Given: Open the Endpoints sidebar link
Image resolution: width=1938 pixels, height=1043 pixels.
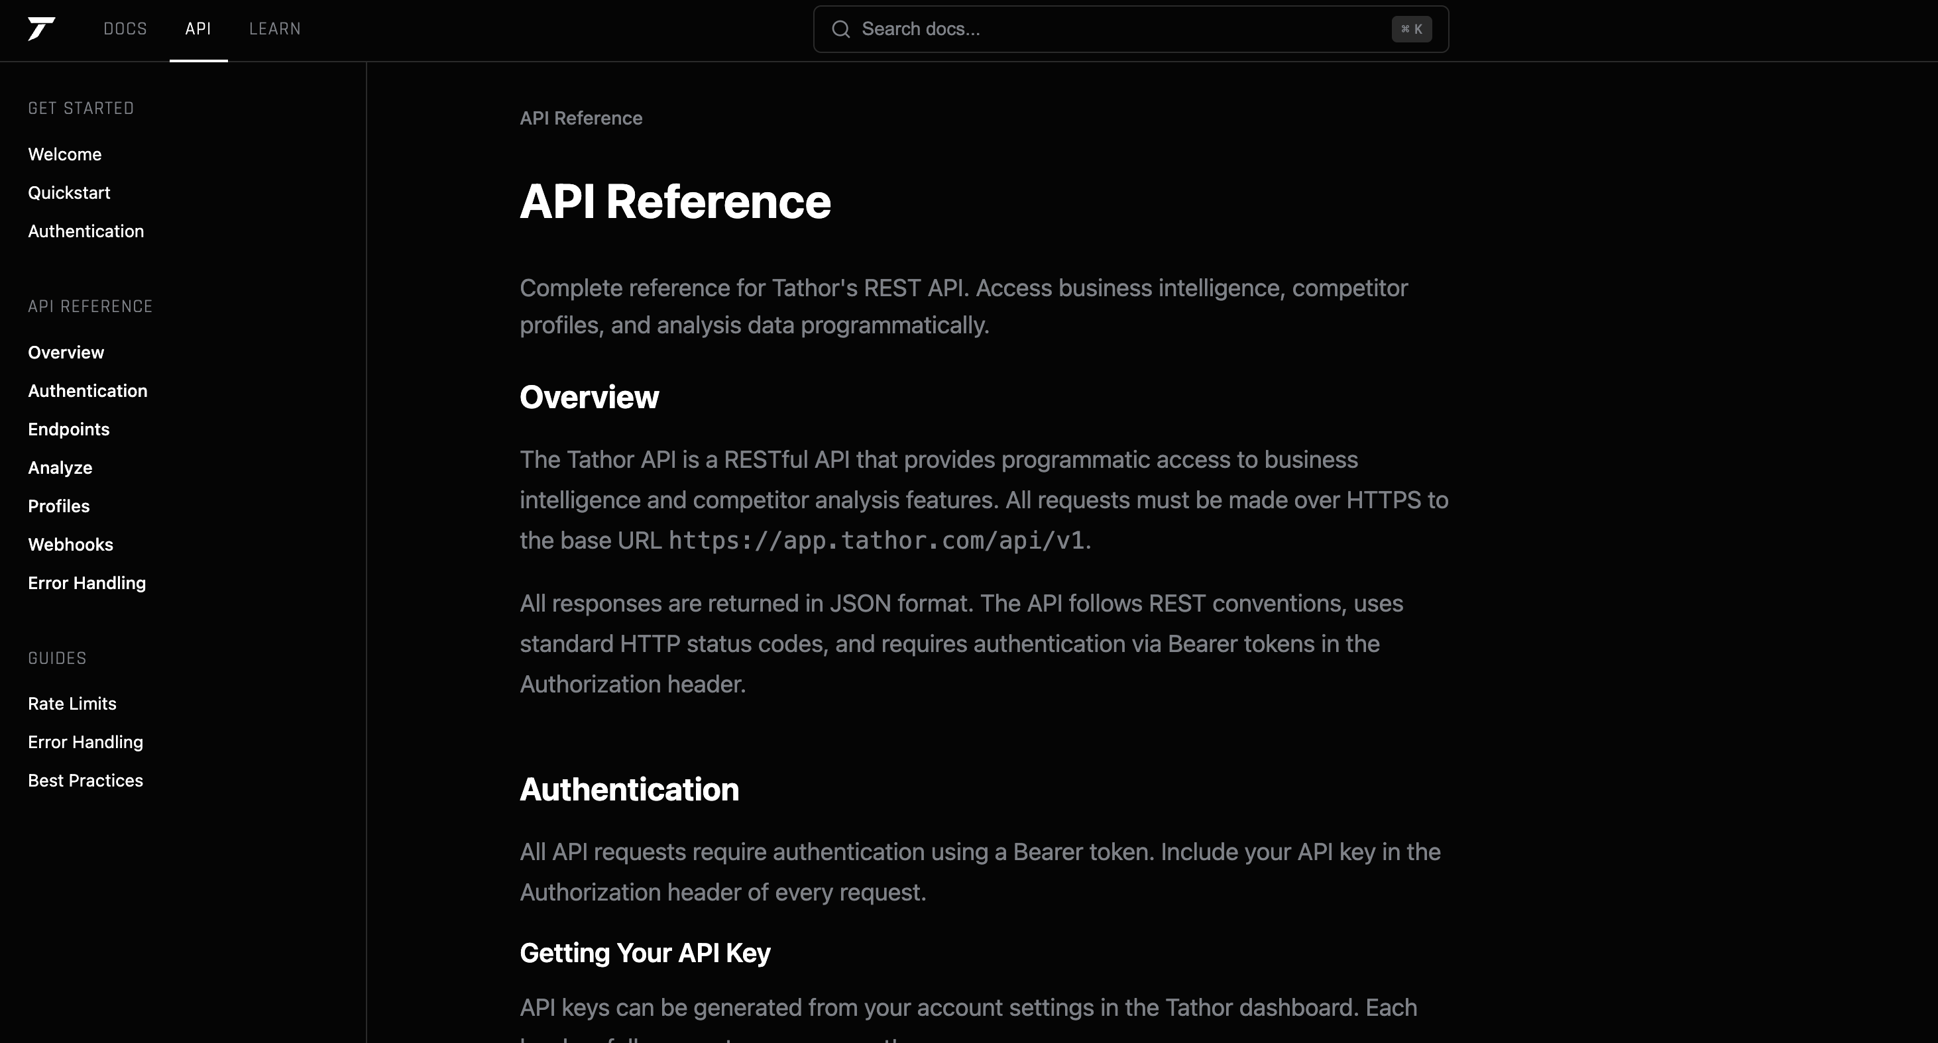Looking at the screenshot, I should click(x=68, y=429).
